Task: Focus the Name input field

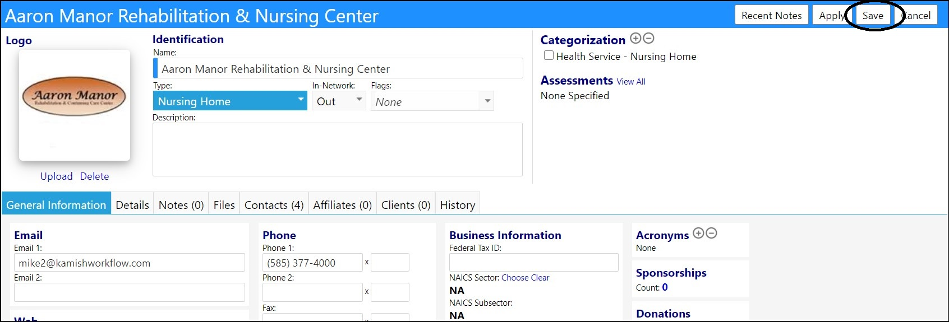Action: (x=338, y=68)
